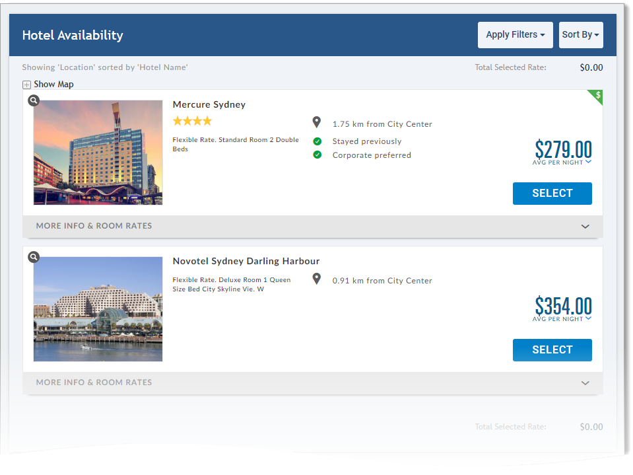Image resolution: width=633 pixels, height=475 pixels.
Task: Open the Apply Filters dropdown
Action: 515,34
